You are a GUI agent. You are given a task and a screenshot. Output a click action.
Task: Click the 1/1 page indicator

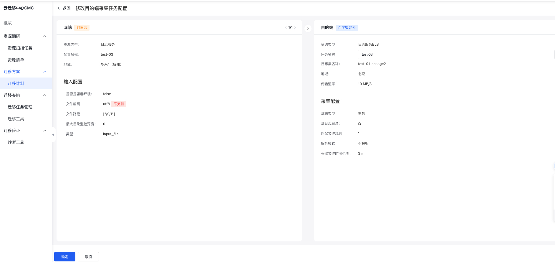(x=290, y=27)
